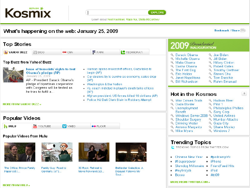This screenshot has width=250, height=188.
Task: Click the magnifier icon beside The First Dog
Action: [172, 70]
